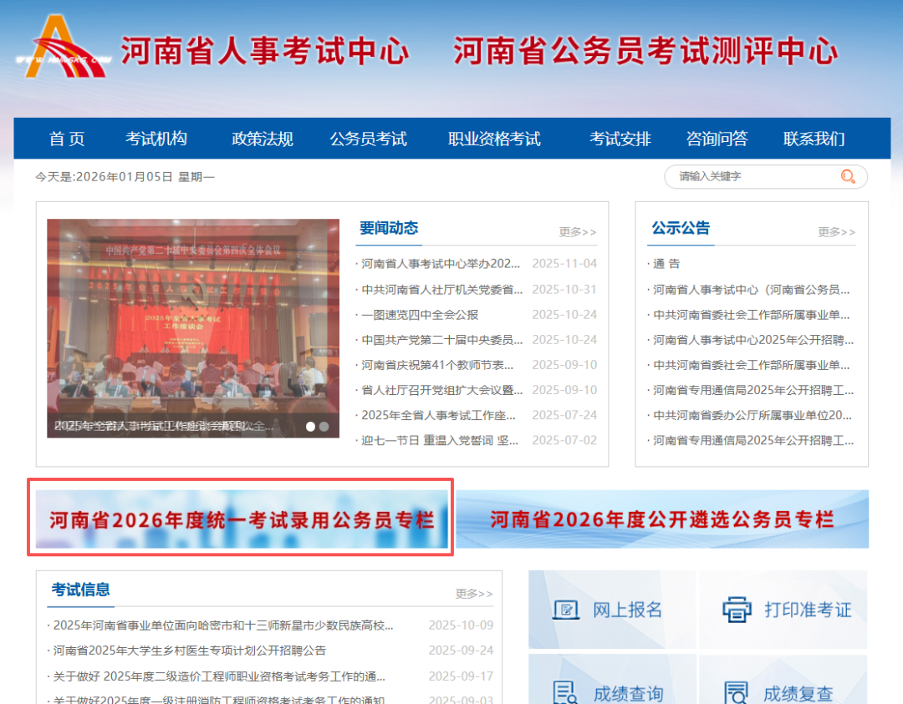
Task: Switch to the second carousel slide dot
Action: coord(324,426)
